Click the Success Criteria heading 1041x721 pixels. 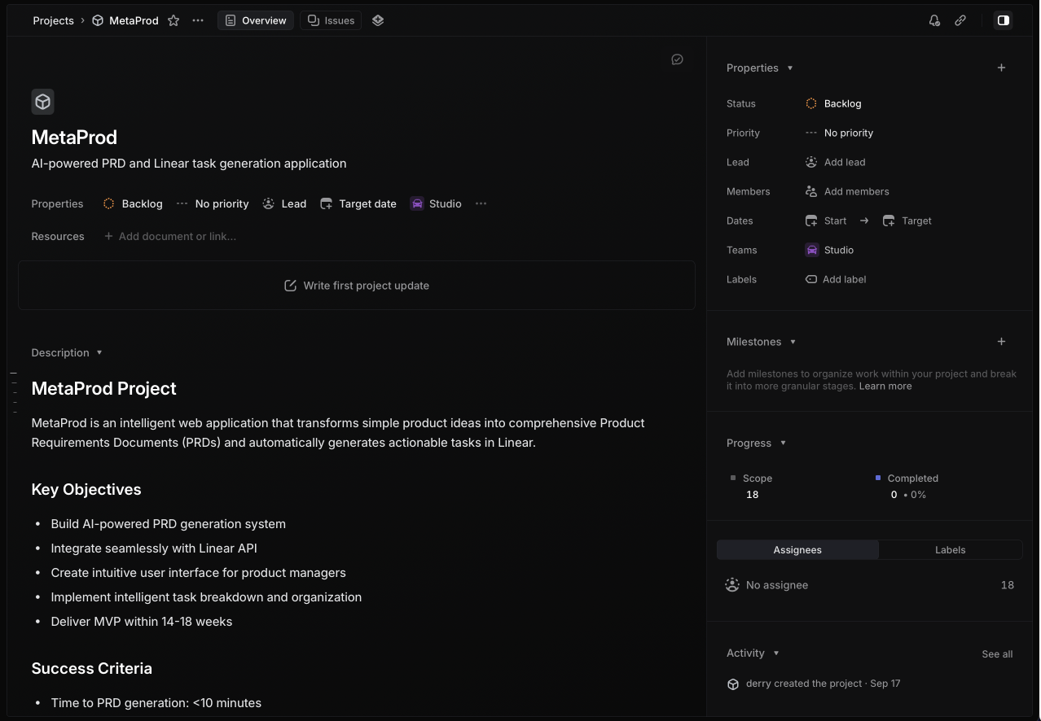point(91,669)
